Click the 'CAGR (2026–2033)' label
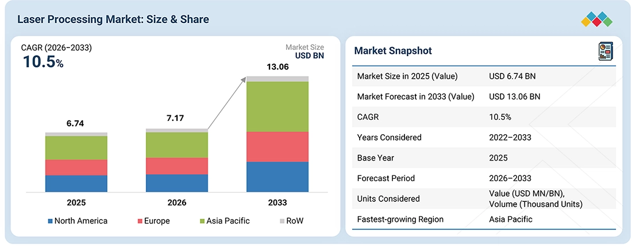The width and height of the screenshot is (632, 246). point(56,48)
